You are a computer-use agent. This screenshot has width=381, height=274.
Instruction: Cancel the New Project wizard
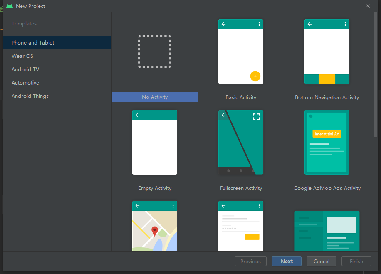point(321,261)
